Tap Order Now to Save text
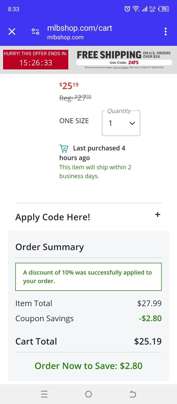The image size is (177, 404). coord(88,366)
